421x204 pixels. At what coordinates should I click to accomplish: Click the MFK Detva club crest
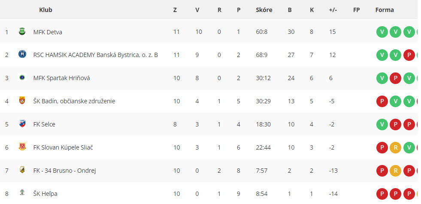pyautogui.click(x=22, y=32)
